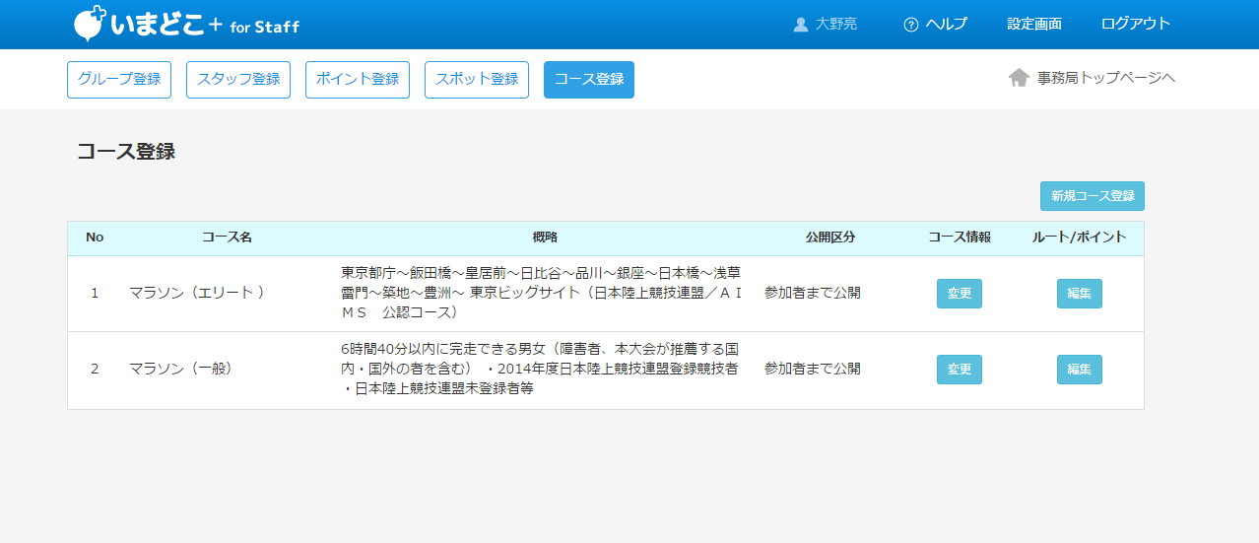The width and height of the screenshot is (1259, 543).
Task: Click the help question mark icon
Action: (910, 25)
